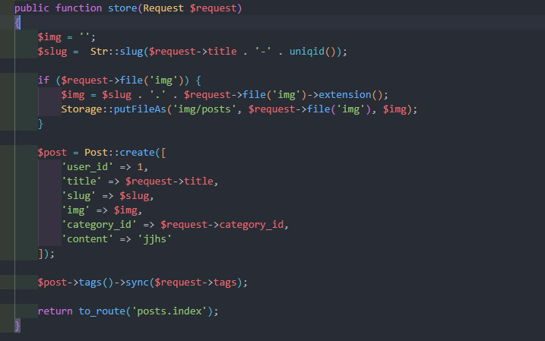
Task: Click 'Request' type hint in signature
Action: [163, 8]
